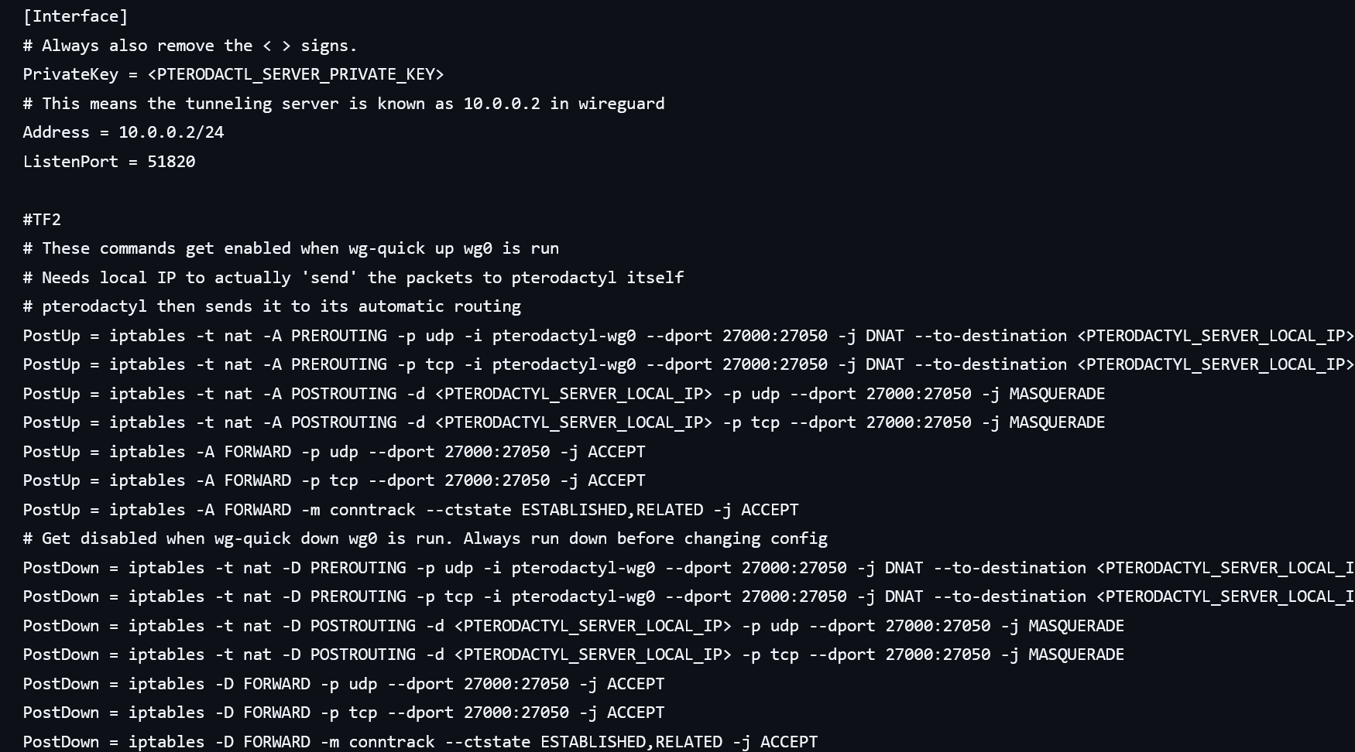Click the PostUp conntrack ESTABLISHED,RELATED line
This screenshot has height=752, width=1355.
[x=410, y=510]
